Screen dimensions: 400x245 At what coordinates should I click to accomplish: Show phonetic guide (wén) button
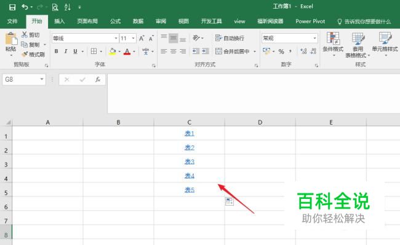pos(145,52)
